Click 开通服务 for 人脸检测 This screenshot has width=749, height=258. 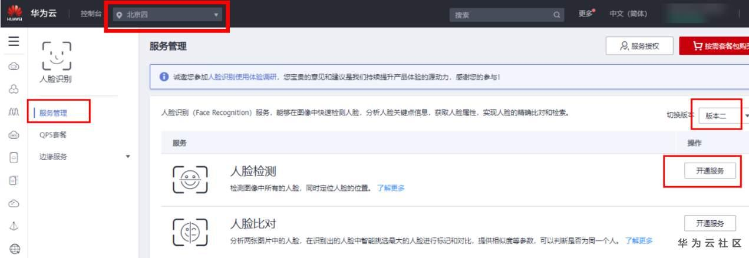(710, 171)
